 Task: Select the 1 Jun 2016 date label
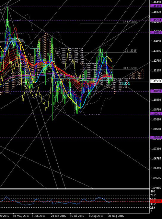coord(39,216)
